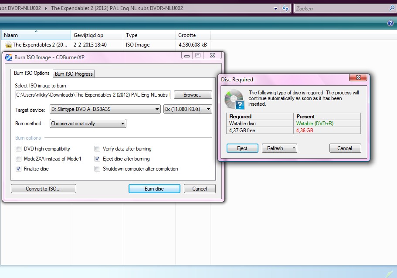397x278 pixels.
Task: Minimize the Burn ISO Image window
Action: pyautogui.click(x=187, y=56)
